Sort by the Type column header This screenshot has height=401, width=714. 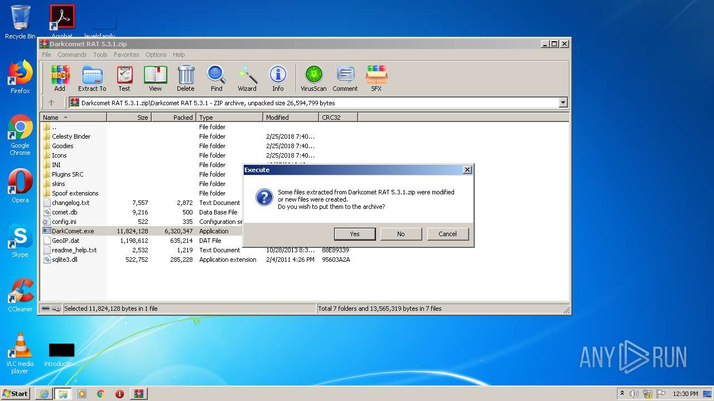point(229,118)
